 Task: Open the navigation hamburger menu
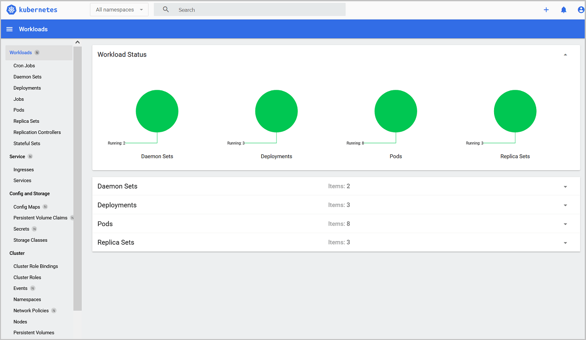9,29
